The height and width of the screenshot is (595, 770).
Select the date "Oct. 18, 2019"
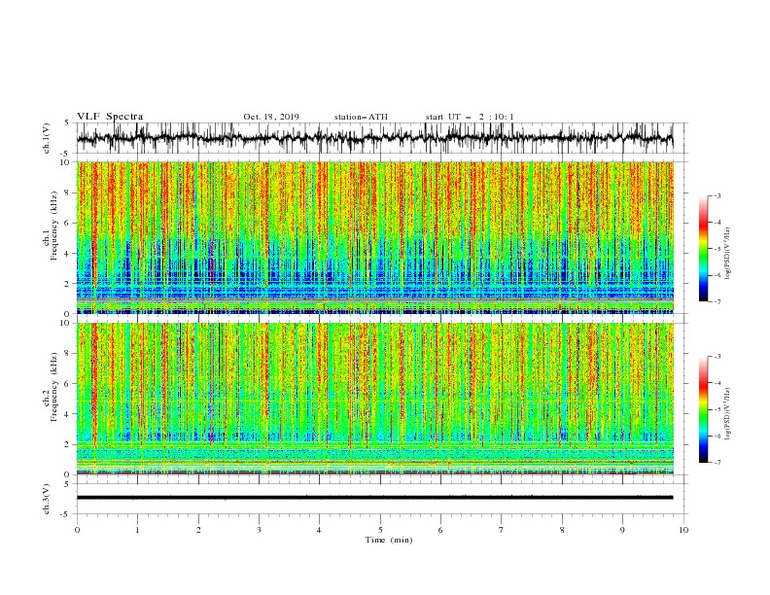[271, 117]
